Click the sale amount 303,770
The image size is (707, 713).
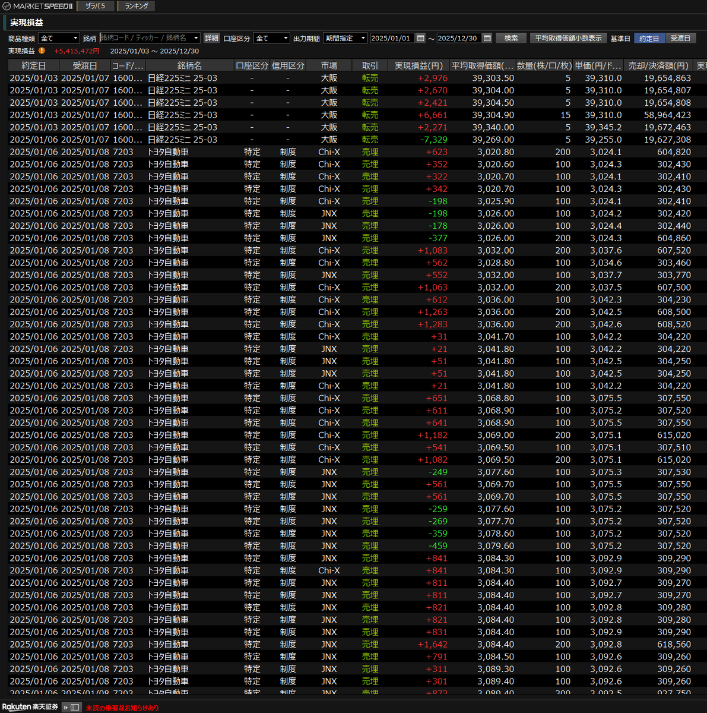674,275
